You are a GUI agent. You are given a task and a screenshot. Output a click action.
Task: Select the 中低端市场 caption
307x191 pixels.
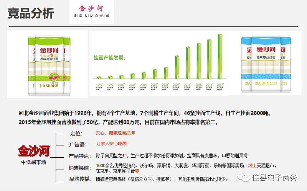(x=34, y=162)
